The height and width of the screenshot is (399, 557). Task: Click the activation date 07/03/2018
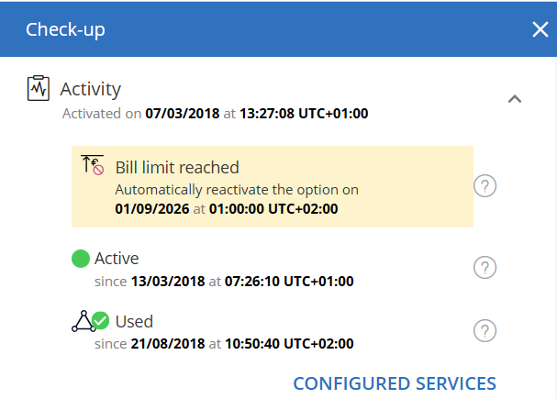tap(183, 114)
